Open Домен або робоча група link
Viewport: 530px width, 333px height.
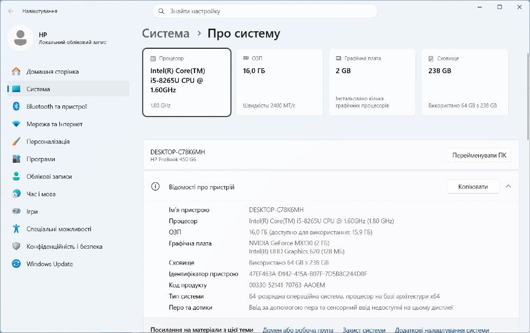(298, 330)
